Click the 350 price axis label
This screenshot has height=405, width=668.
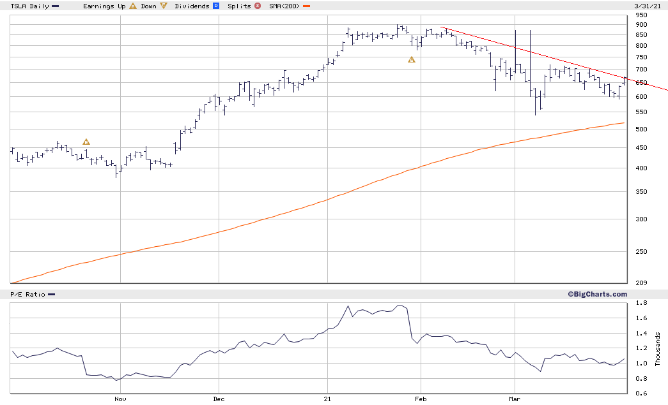point(641,192)
